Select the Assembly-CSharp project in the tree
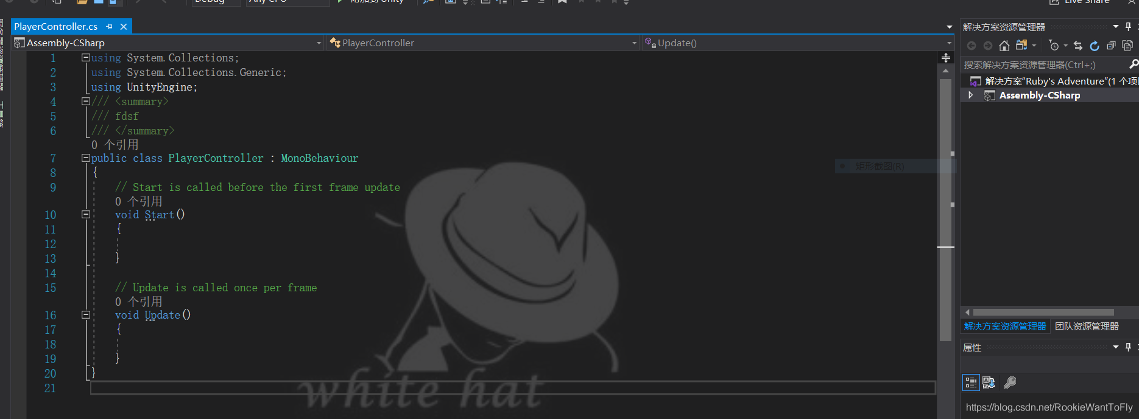 (1040, 95)
